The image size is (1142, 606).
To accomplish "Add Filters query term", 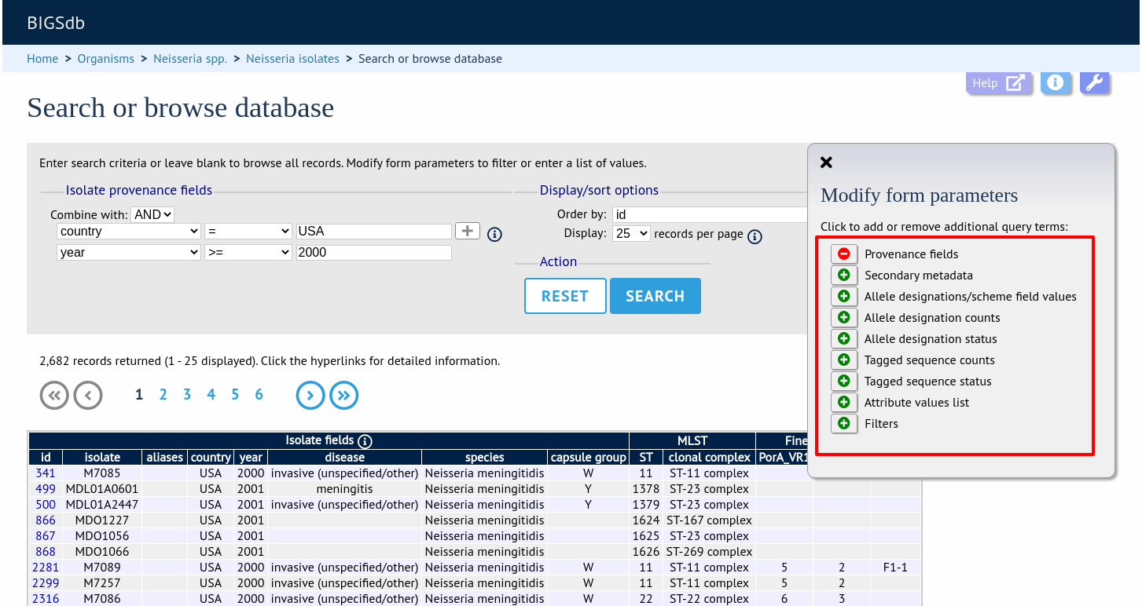I will tap(844, 423).
